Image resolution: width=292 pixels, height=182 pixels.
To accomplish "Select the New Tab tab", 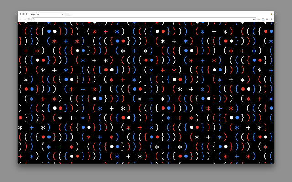I will tap(46, 14).
